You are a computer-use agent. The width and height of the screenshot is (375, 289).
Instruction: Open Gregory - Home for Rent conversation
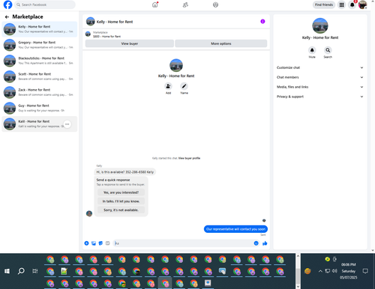click(x=40, y=45)
